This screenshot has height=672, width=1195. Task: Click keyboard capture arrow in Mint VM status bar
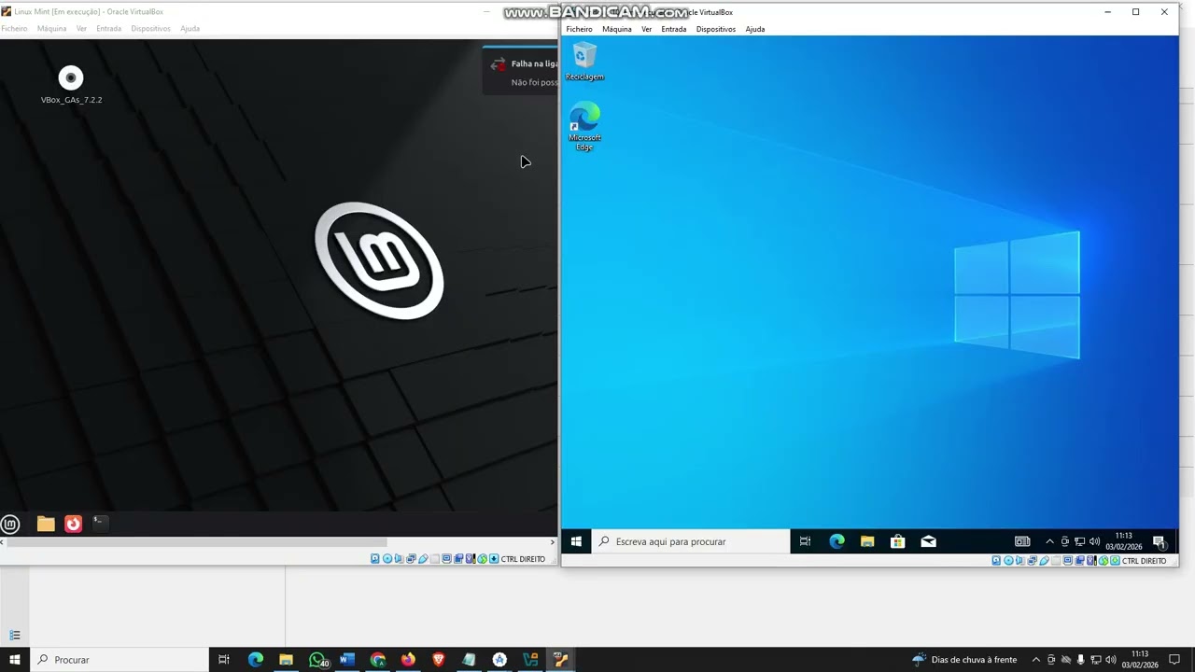tap(494, 559)
